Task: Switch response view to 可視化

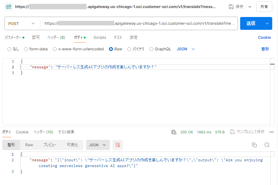Action: coord(72,145)
